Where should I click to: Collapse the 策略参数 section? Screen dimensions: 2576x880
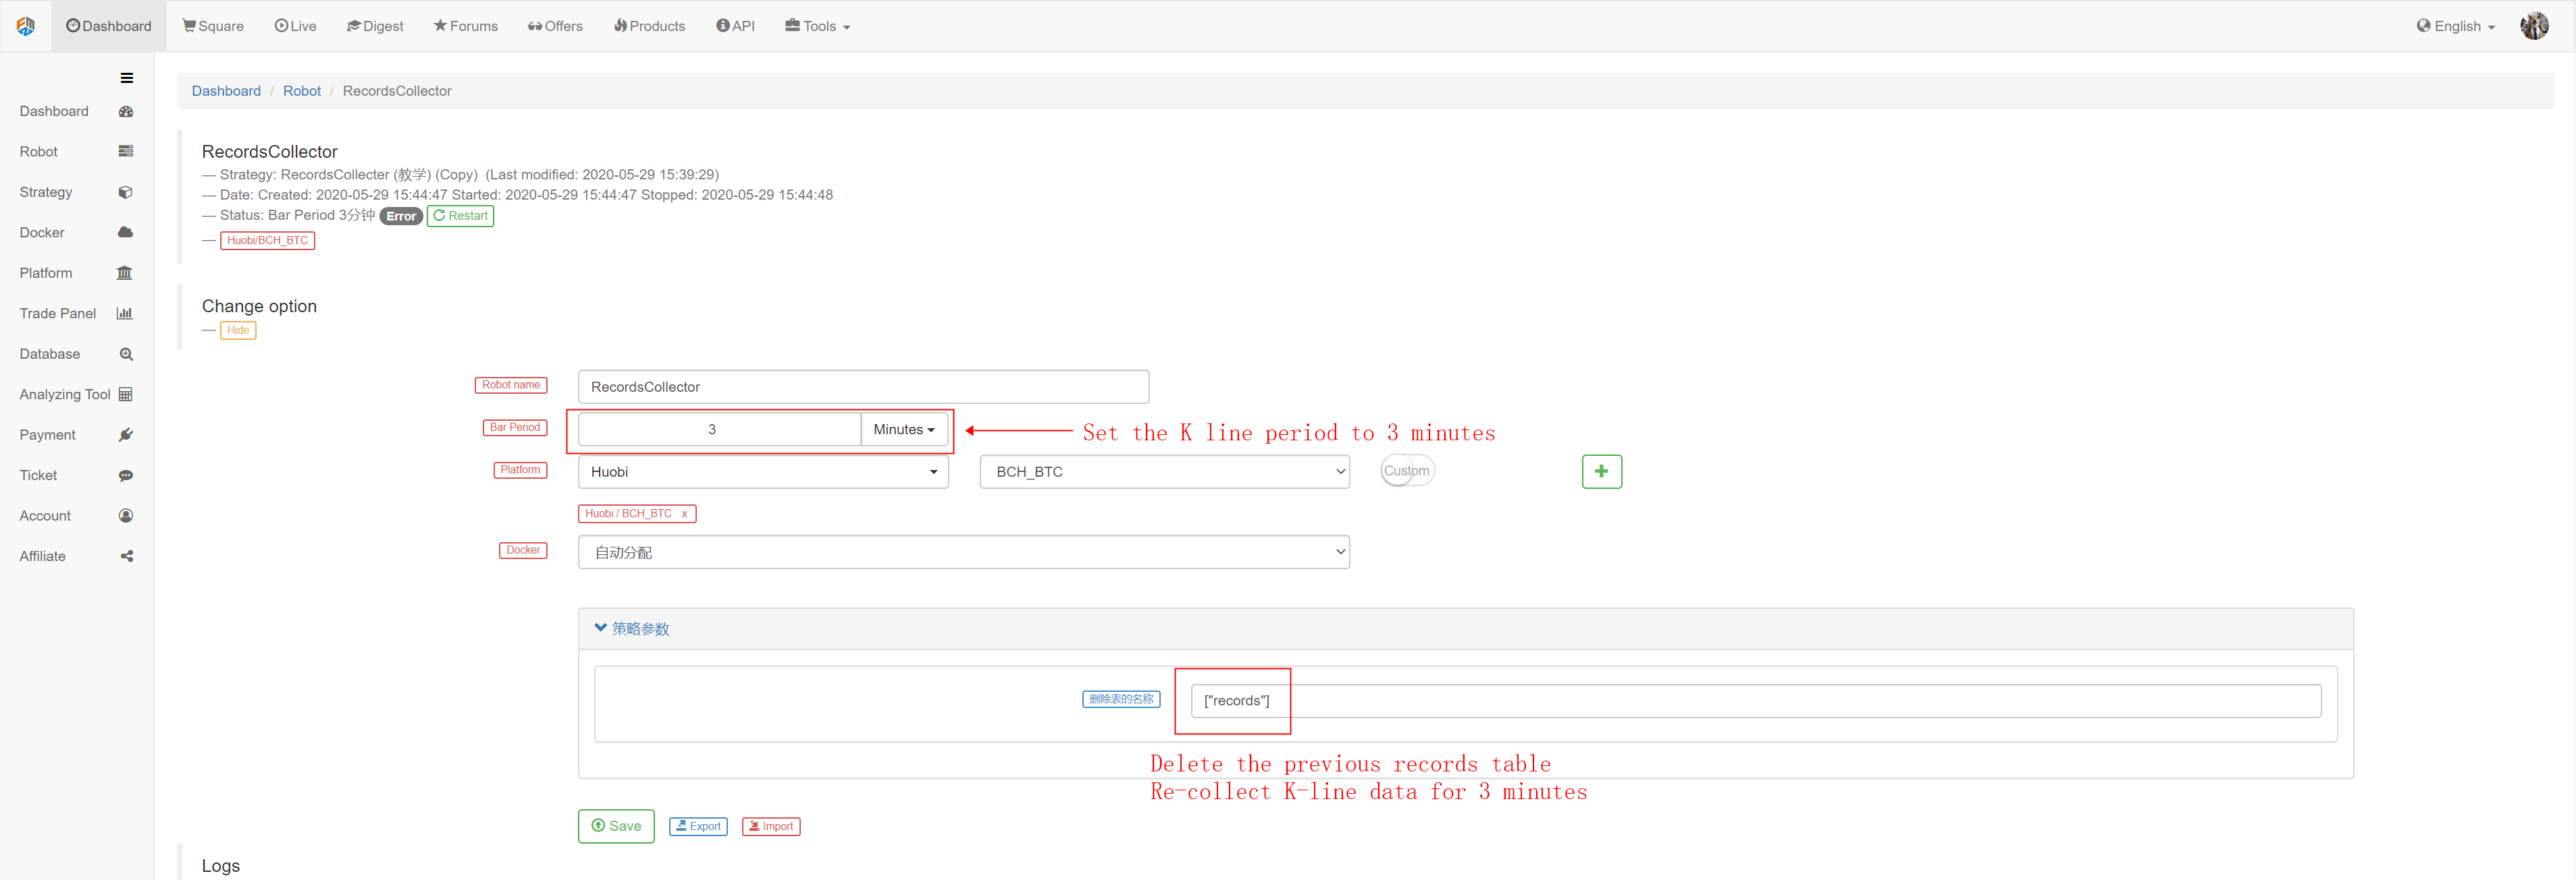632,628
